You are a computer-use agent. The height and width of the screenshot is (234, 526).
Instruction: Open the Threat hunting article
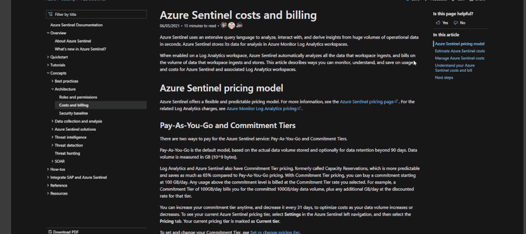click(x=67, y=153)
